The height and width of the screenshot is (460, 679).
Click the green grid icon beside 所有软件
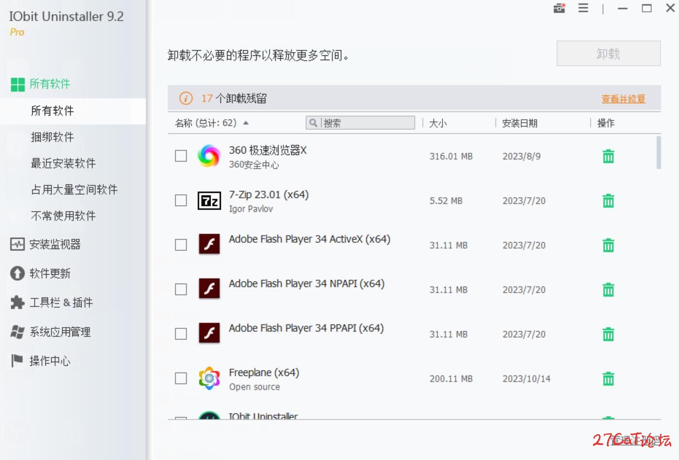[18, 84]
